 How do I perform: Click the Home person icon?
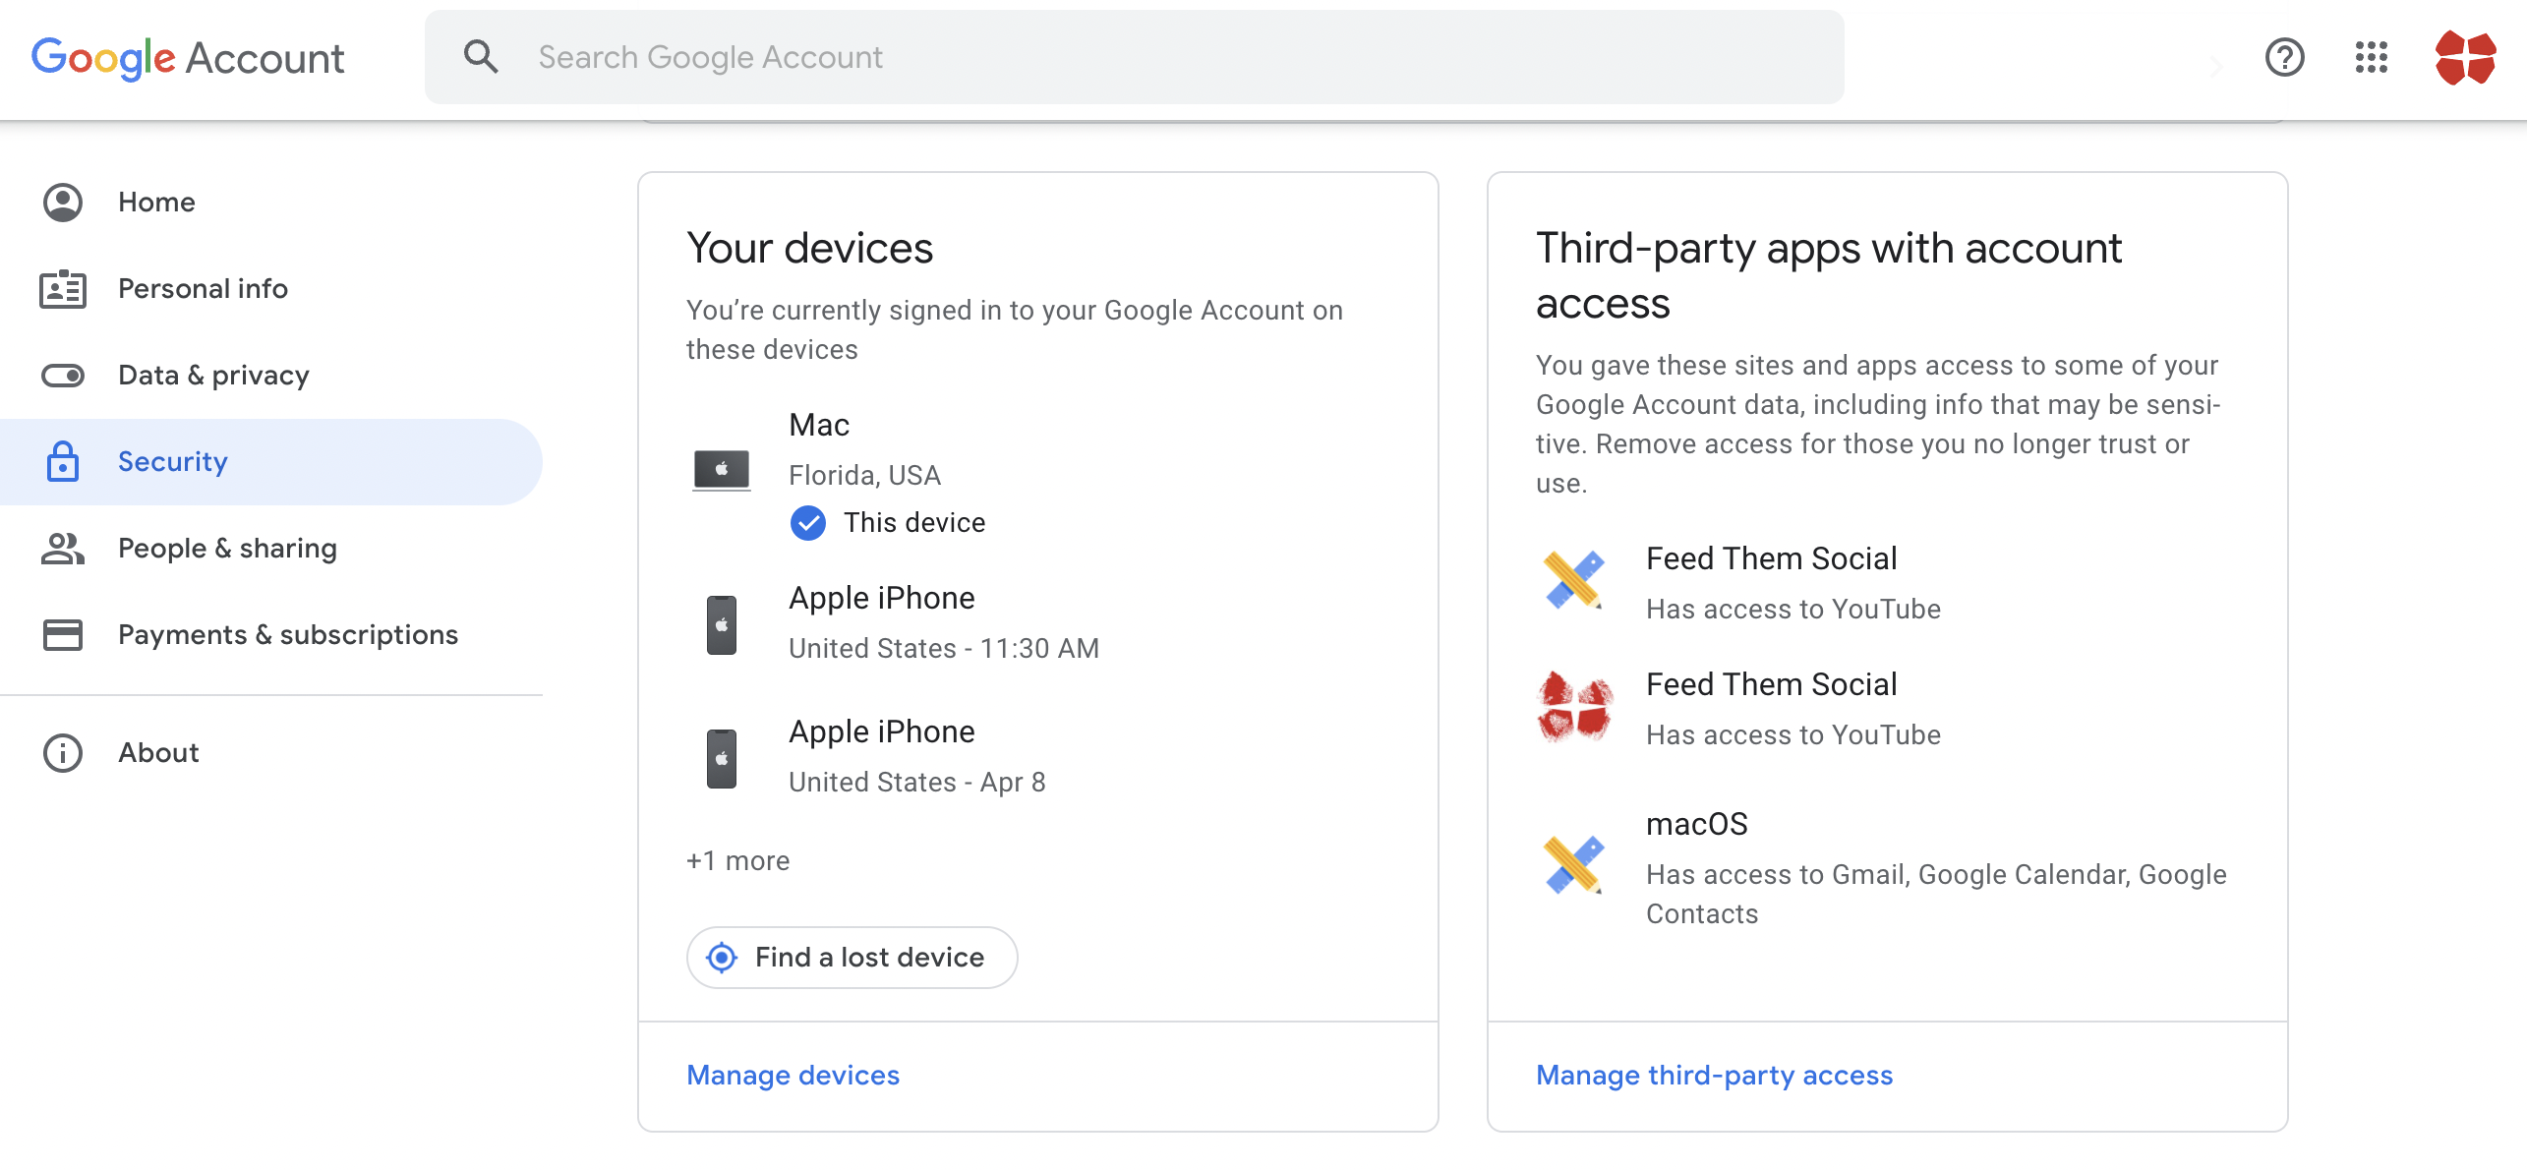click(x=63, y=203)
